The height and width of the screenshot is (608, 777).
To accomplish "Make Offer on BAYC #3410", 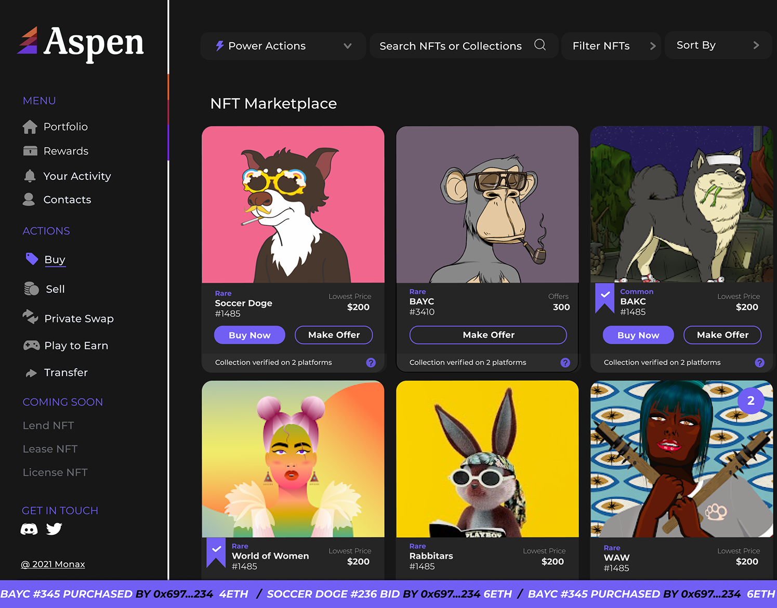I will pos(488,335).
